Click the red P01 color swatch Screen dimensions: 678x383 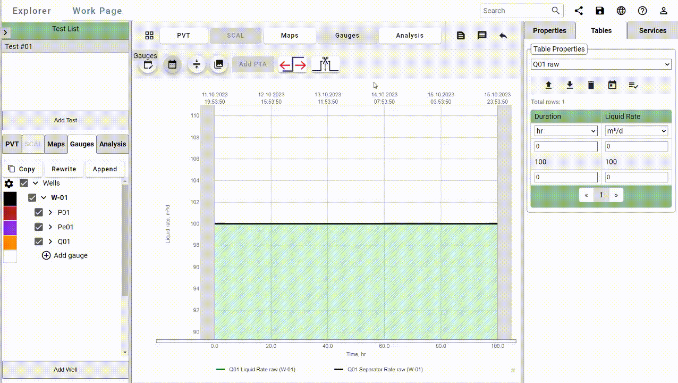[10, 213]
